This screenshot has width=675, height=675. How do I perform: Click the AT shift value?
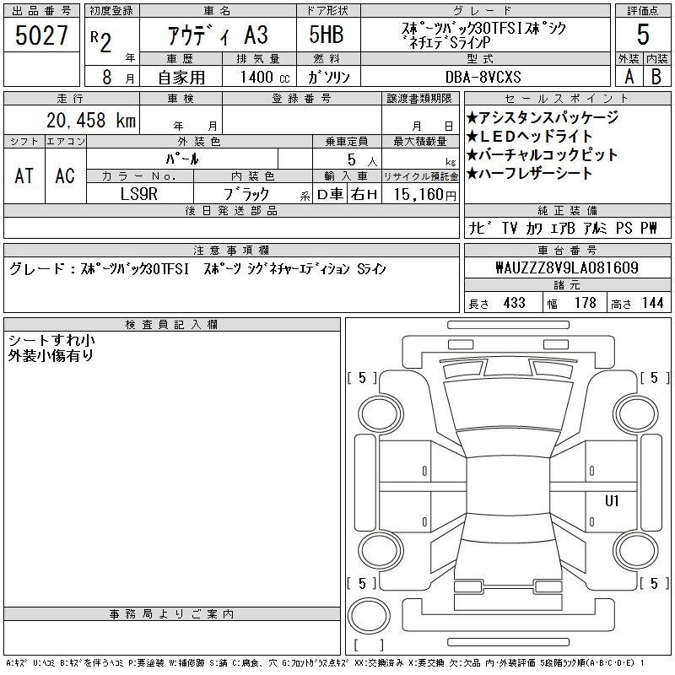[x=24, y=175]
